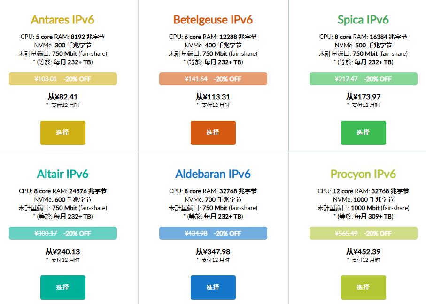Screen dimensions: 426x304
Task: Click Betelgeuse ¥141.64 -20% OFF discount badge
Action: (213, 79)
